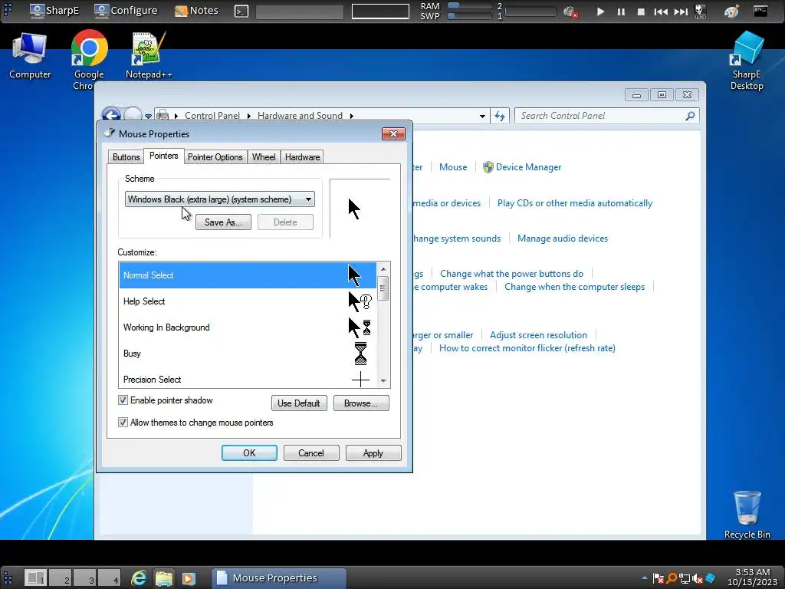Click the SharpE button in top bar
Screen dimensions: 785x589
(54, 11)
